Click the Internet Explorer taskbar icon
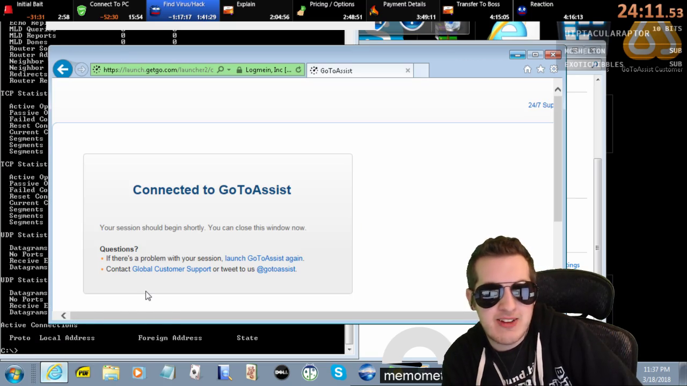The width and height of the screenshot is (687, 386). point(54,373)
